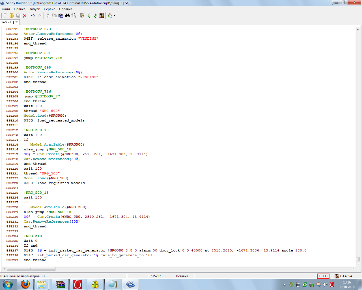Screen dimensions: 362x290
Task: Open the Сервис menu
Action: (49, 9)
